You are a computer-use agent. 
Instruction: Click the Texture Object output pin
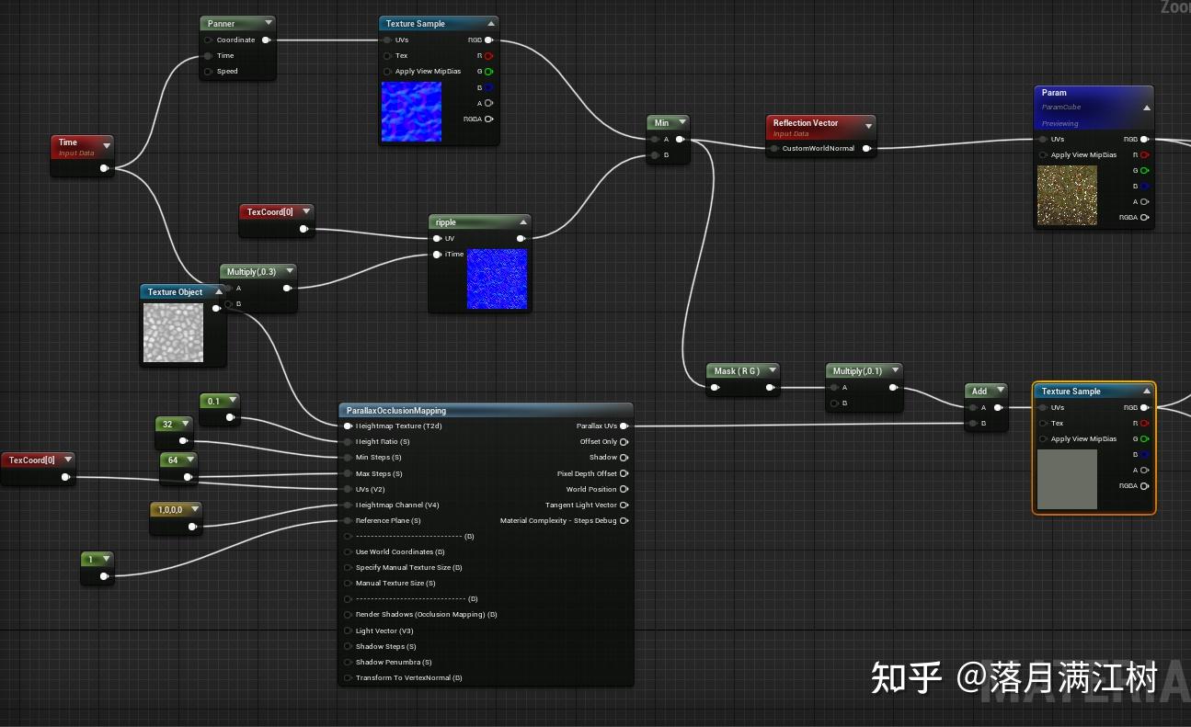click(217, 309)
